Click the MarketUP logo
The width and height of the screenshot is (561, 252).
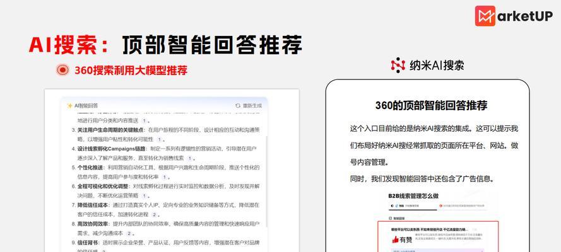[514, 16]
